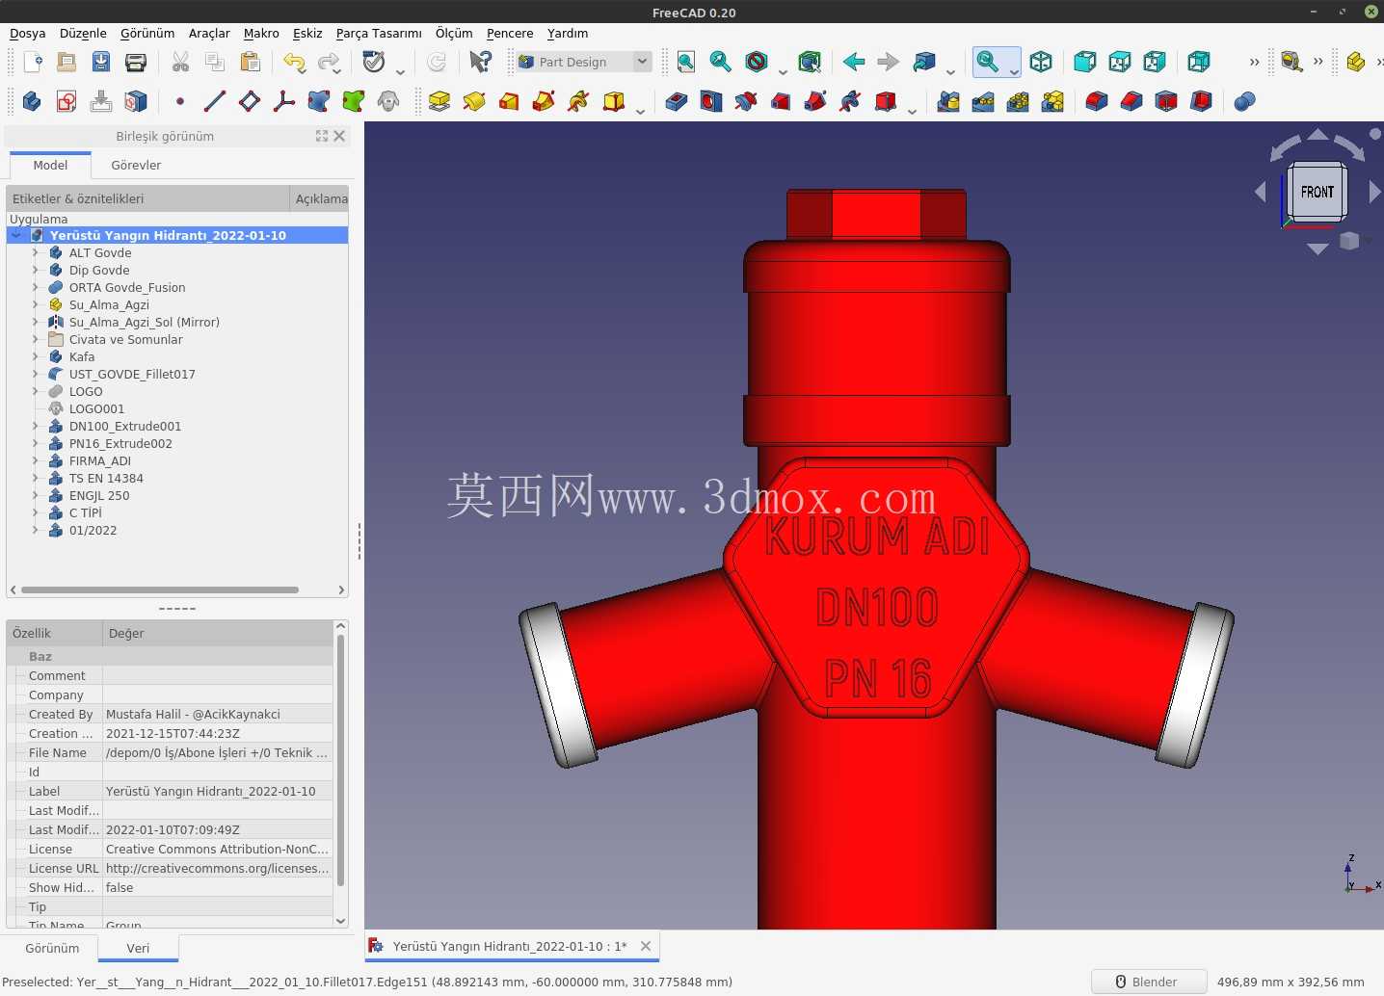Image resolution: width=1384 pixels, height=996 pixels.
Task: Collapse the Yerüstü Yangın Hidrantı document root
Action: click(16, 235)
